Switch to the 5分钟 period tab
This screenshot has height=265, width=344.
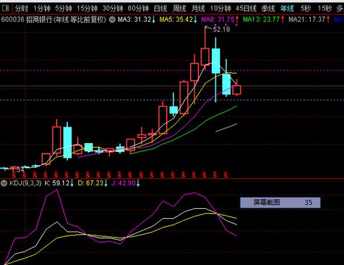click(63, 9)
